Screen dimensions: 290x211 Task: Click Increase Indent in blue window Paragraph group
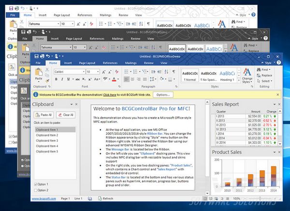click(x=159, y=72)
